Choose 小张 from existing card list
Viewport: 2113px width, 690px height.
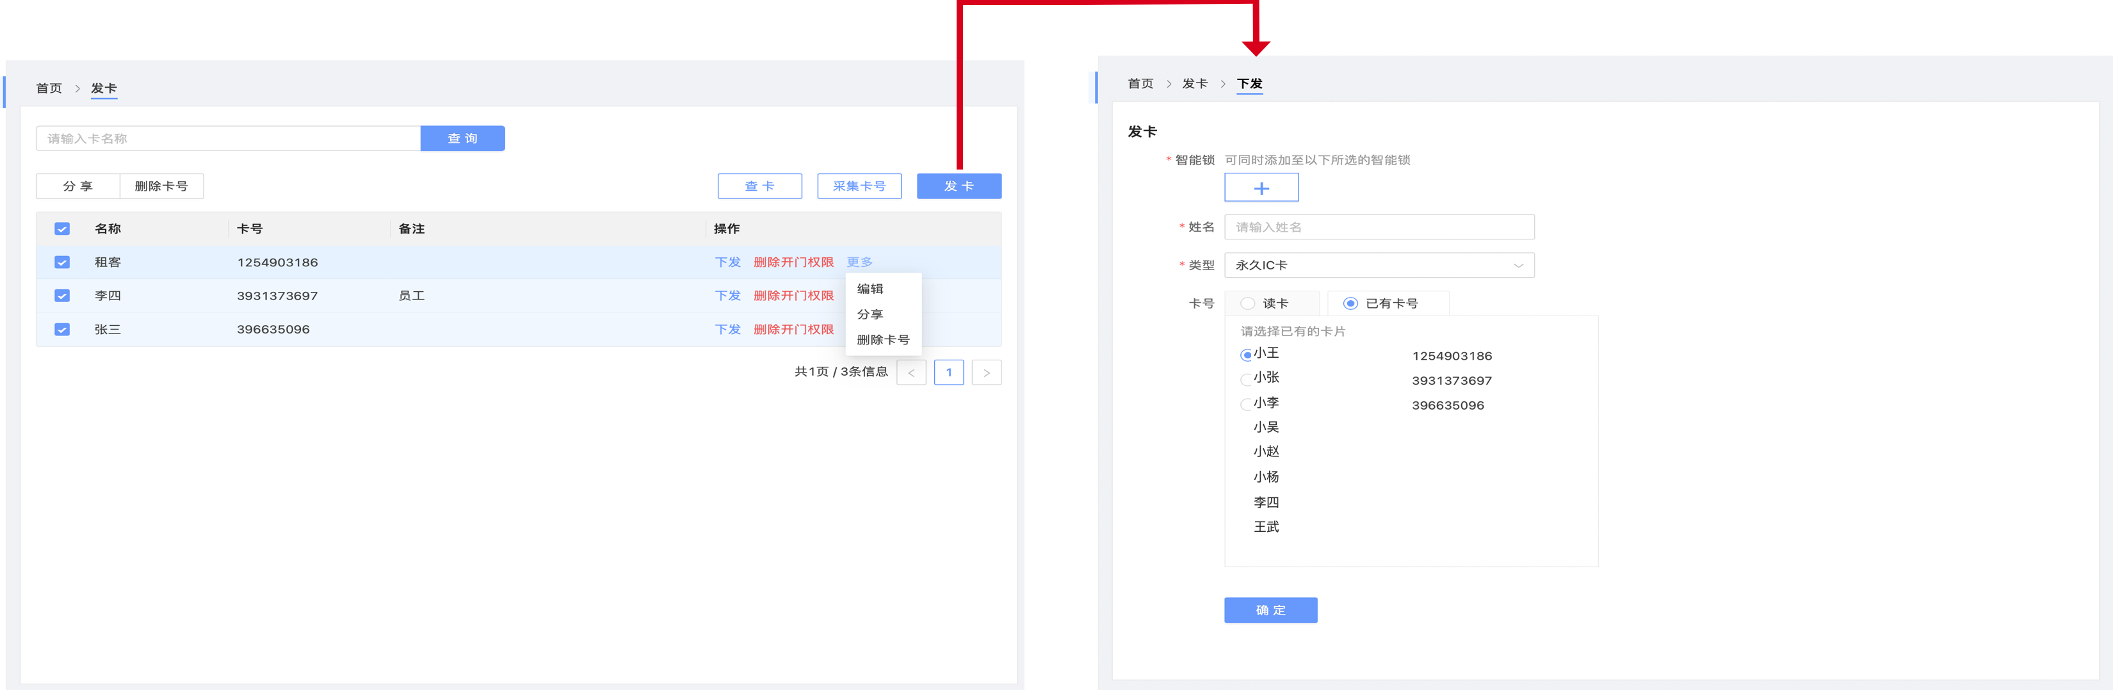pos(1246,379)
